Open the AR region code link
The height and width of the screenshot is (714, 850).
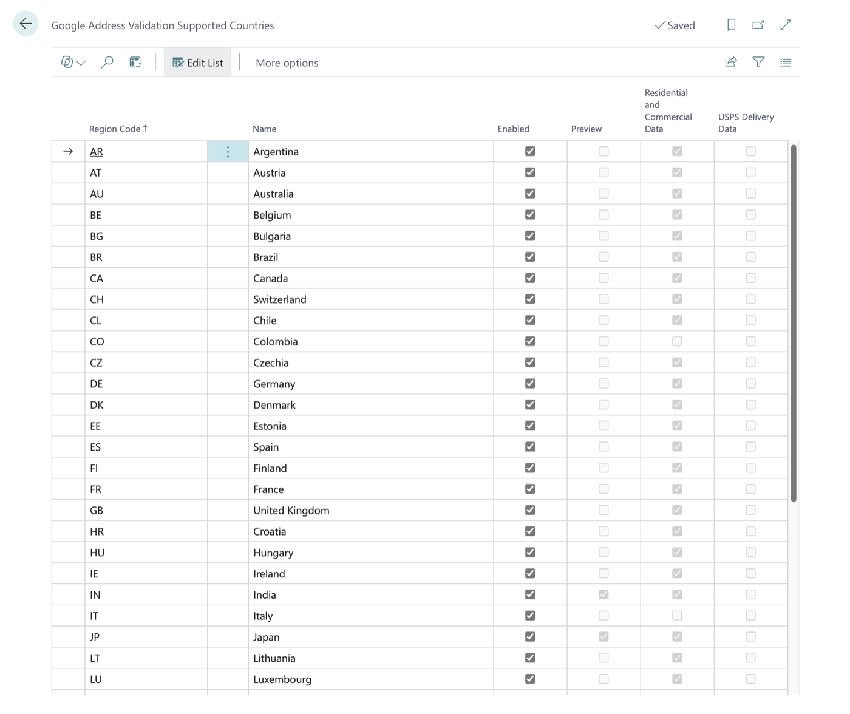click(97, 152)
